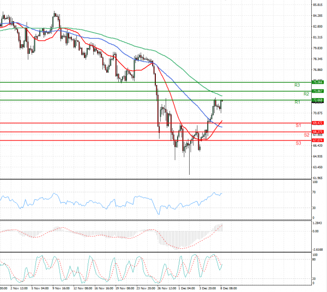This screenshot has height=292, width=327.
Task: Click the 61.965 price axis value
Action: click(x=318, y=178)
